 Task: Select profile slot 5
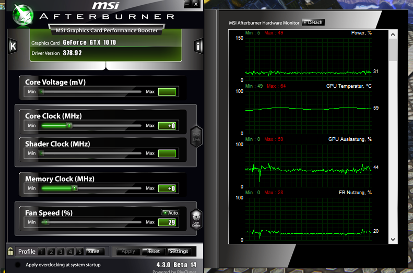79,252
